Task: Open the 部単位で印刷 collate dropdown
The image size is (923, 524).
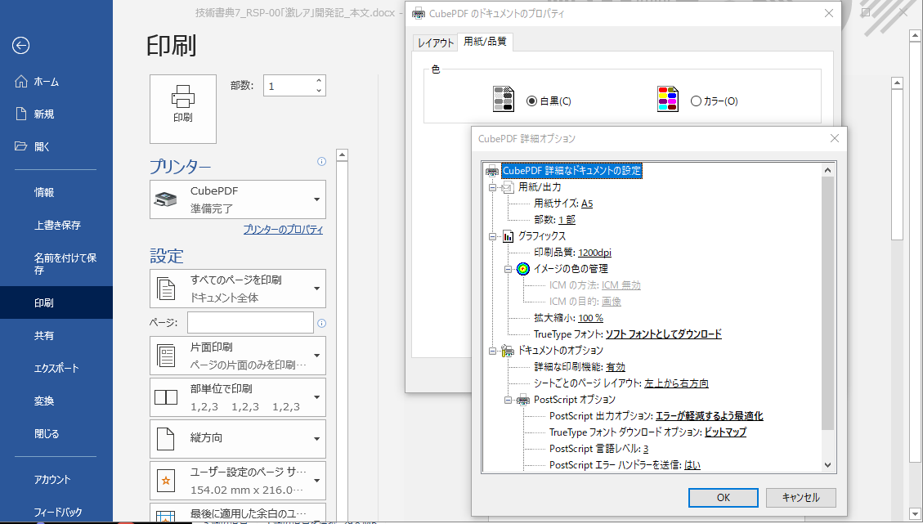Action: (x=238, y=397)
